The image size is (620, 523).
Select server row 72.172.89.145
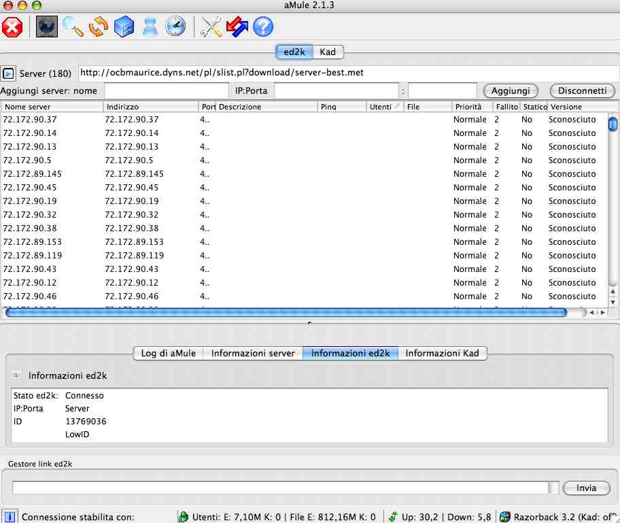point(304,173)
